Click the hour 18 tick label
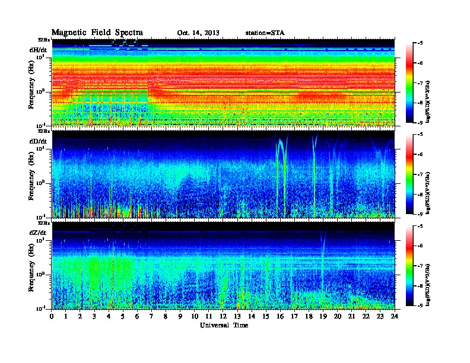This screenshot has width=470, height=363. click(x=309, y=316)
